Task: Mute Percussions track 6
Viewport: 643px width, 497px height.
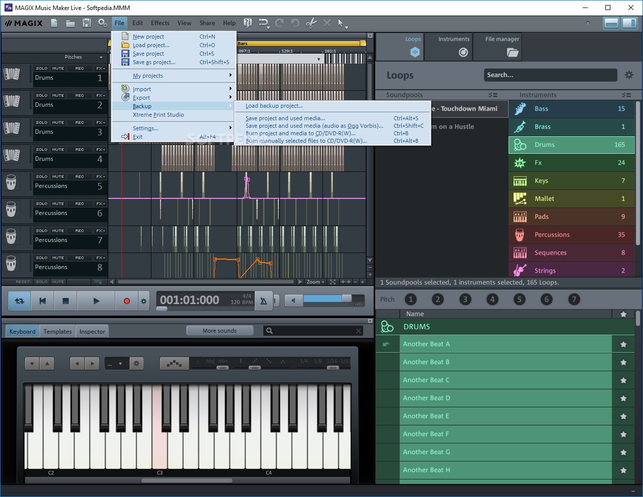Action: 58,203
